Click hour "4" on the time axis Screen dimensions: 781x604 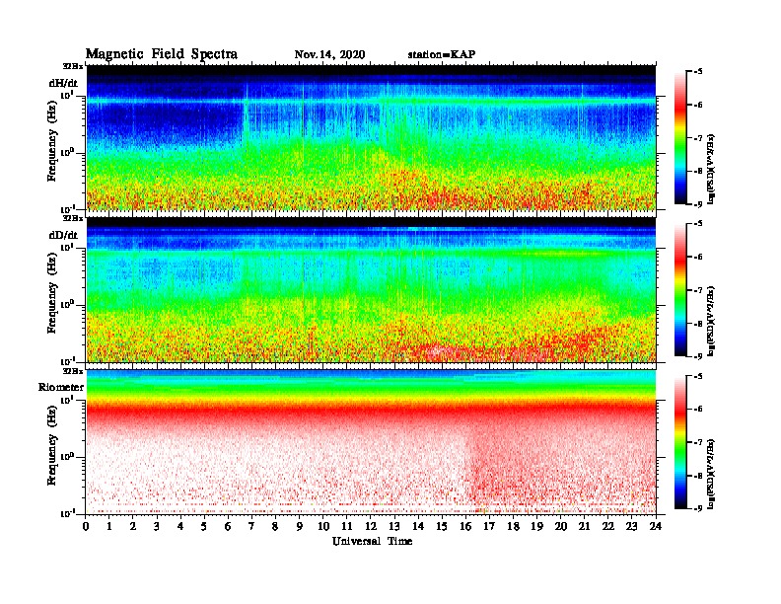(x=180, y=526)
